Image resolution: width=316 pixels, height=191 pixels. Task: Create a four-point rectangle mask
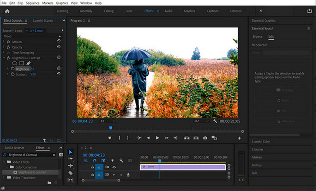point(22,63)
